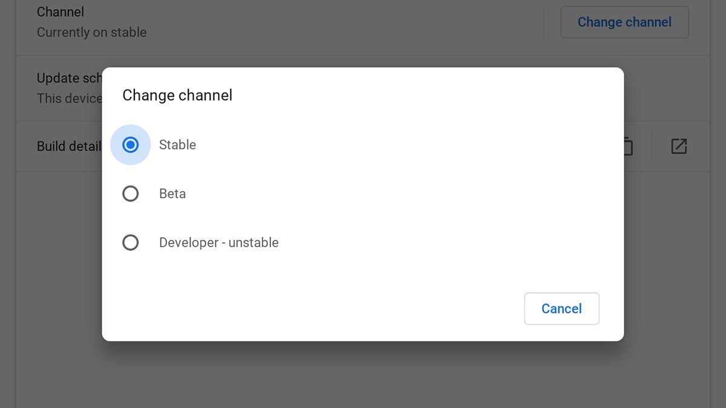Click the clipboard icon beside Build details
This screenshot has height=408, width=726.
pos(626,146)
